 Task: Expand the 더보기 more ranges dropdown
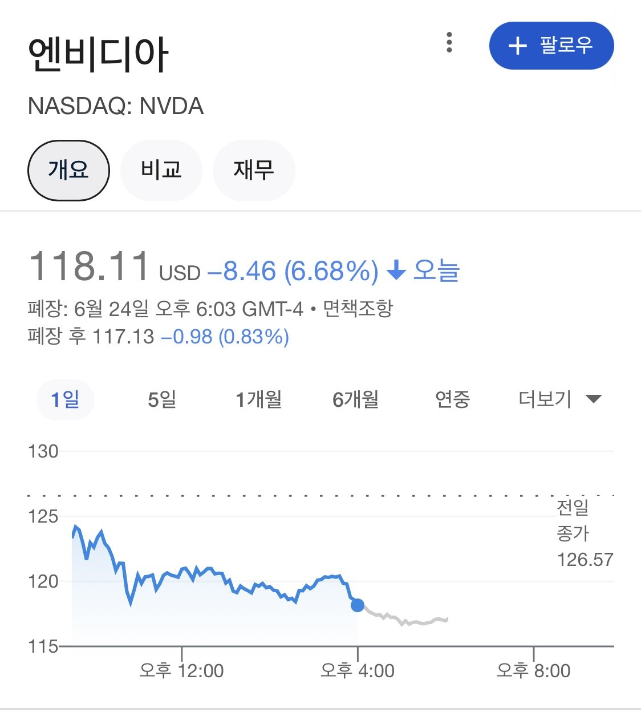pyautogui.click(x=545, y=399)
